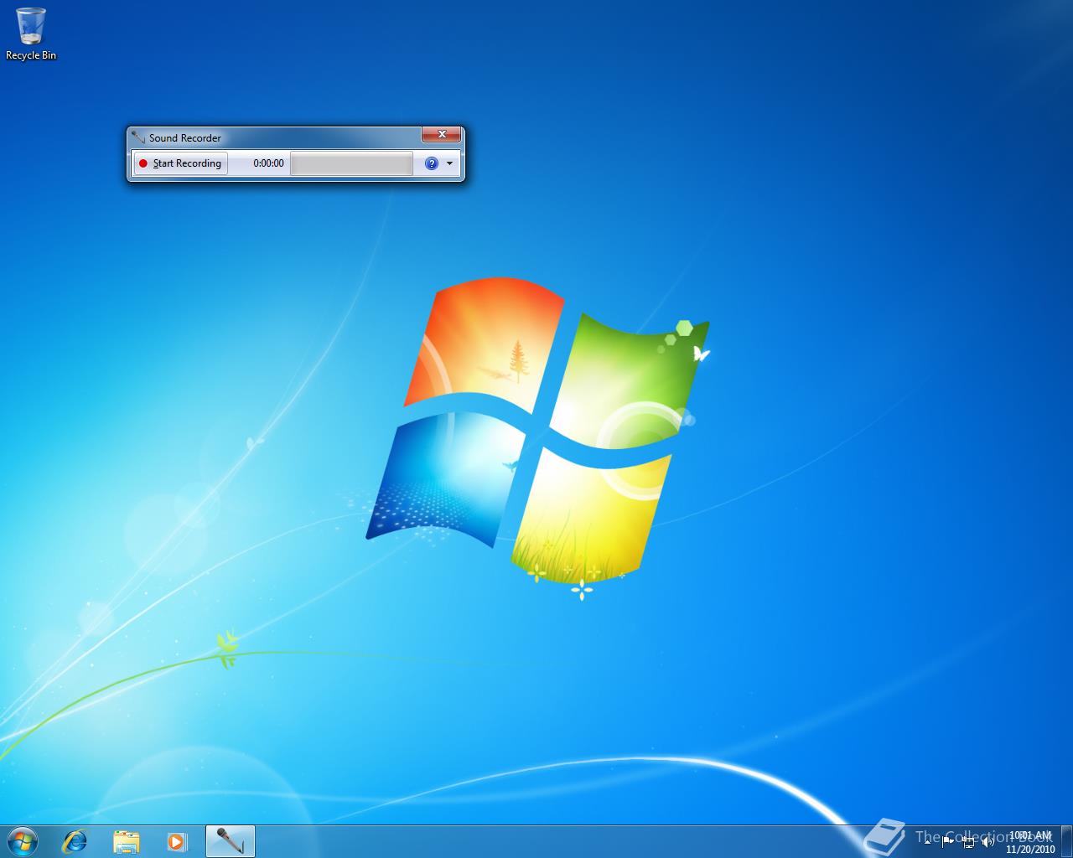The width and height of the screenshot is (1073, 858).
Task: Click the network icon in system tray
Action: pyautogui.click(x=968, y=842)
